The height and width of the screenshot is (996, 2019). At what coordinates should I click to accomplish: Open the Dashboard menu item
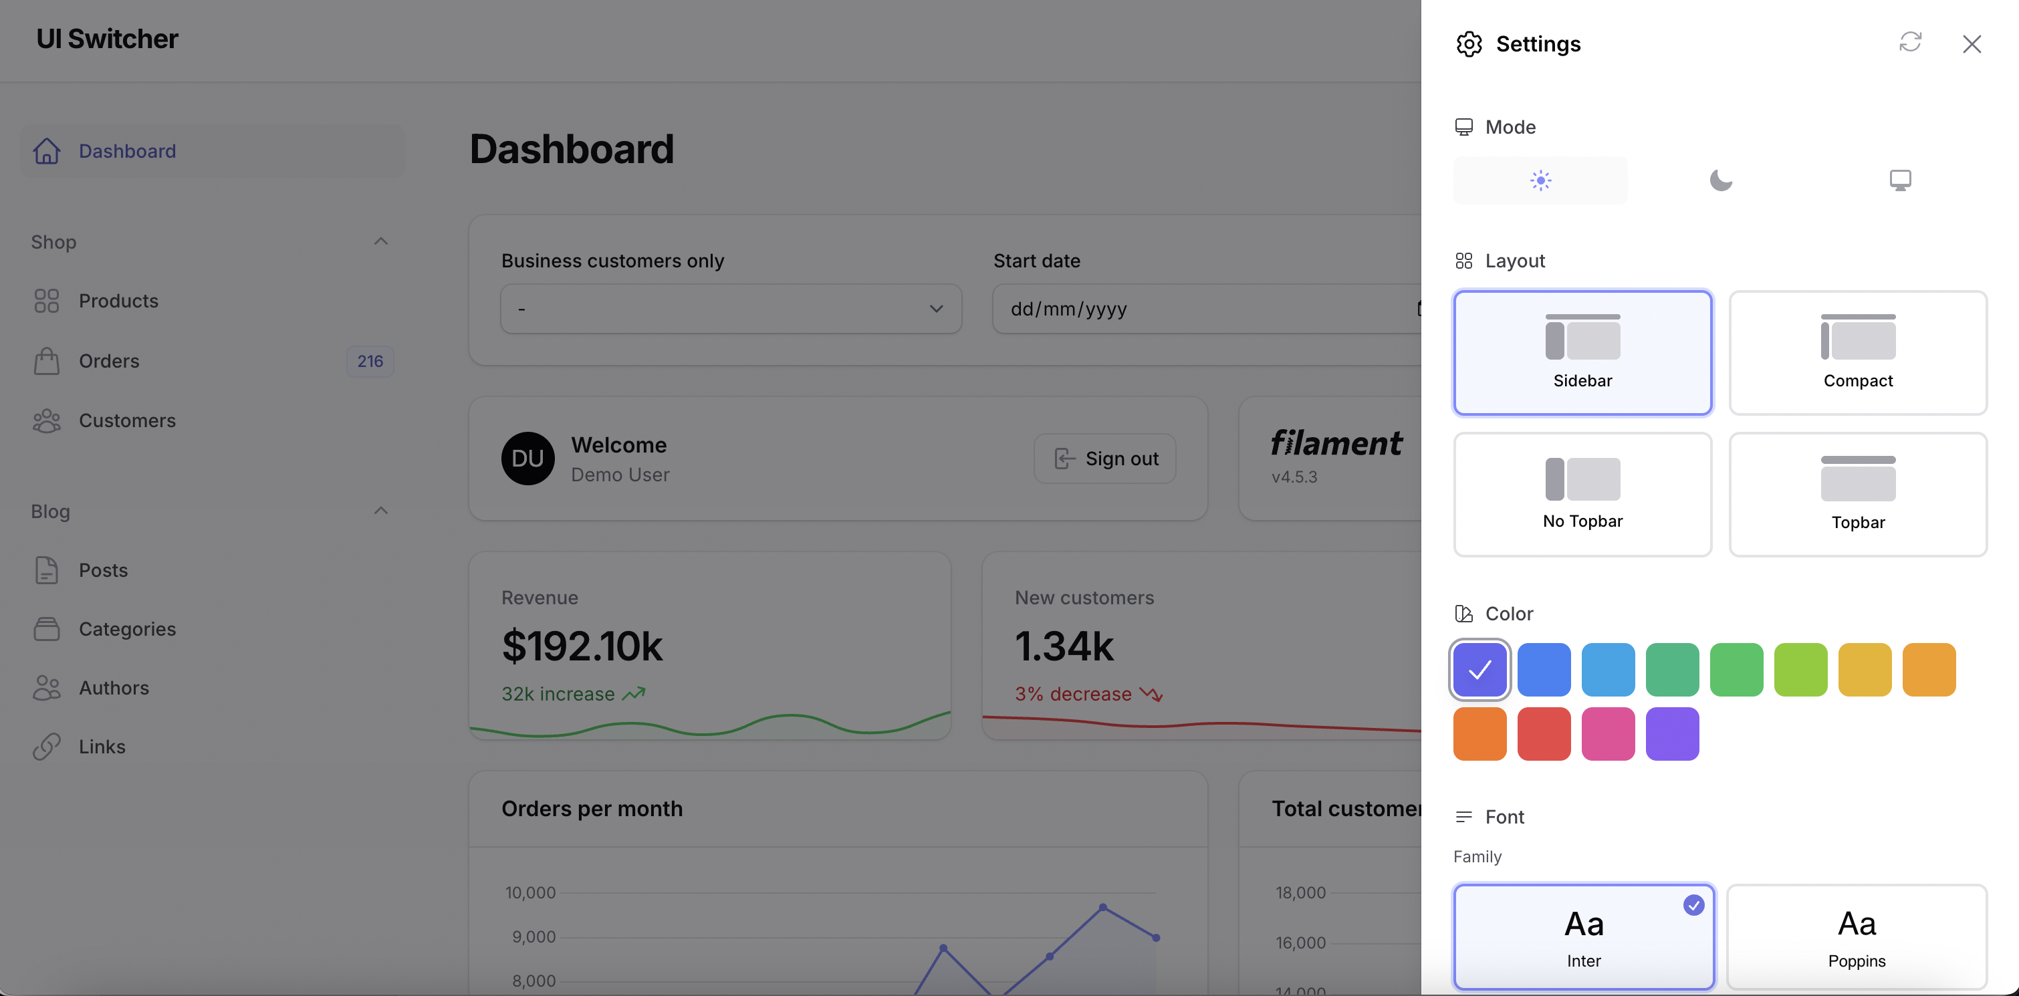click(212, 150)
